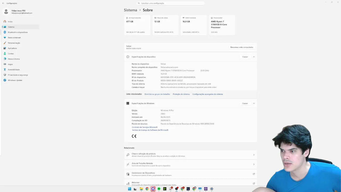Open Chrome next to File Explorer on taskbar
The height and width of the screenshot is (192, 341).
147,189
